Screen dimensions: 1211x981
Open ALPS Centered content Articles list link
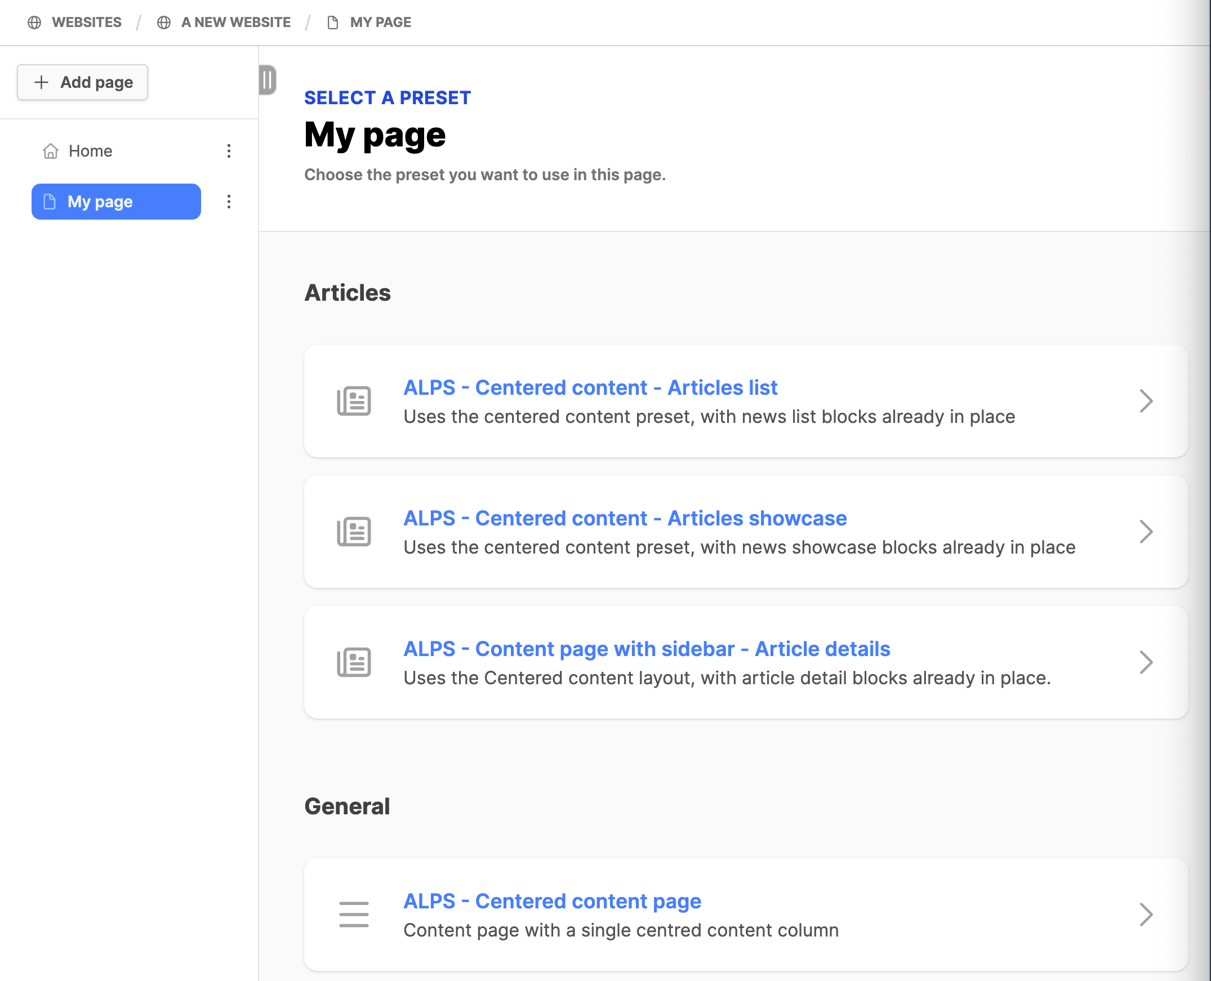tap(590, 387)
